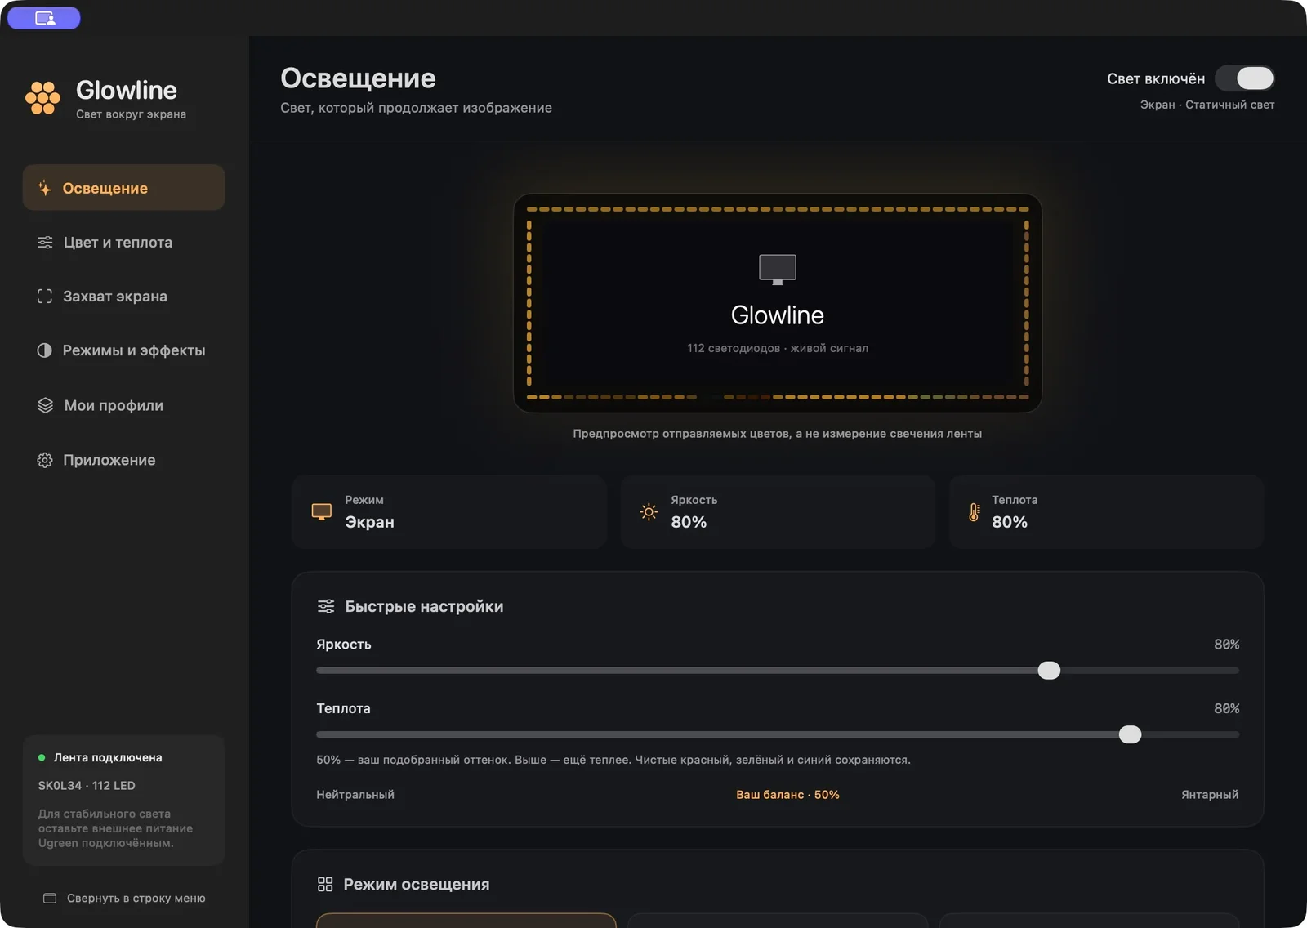Click the Янтарный label under the Теплота slider
Viewport: 1307px width, 928px height.
pos(1210,795)
